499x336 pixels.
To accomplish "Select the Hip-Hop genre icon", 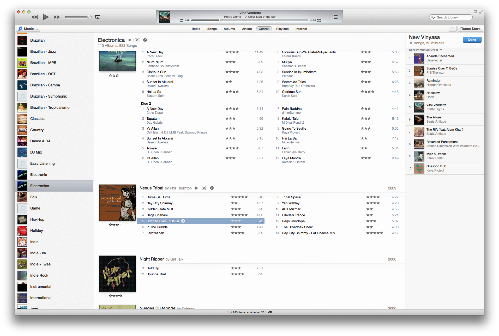I will tap(22, 219).
